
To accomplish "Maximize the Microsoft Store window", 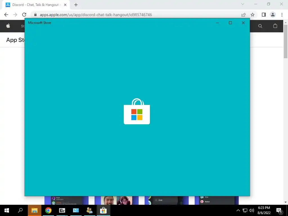I will pos(230,23).
